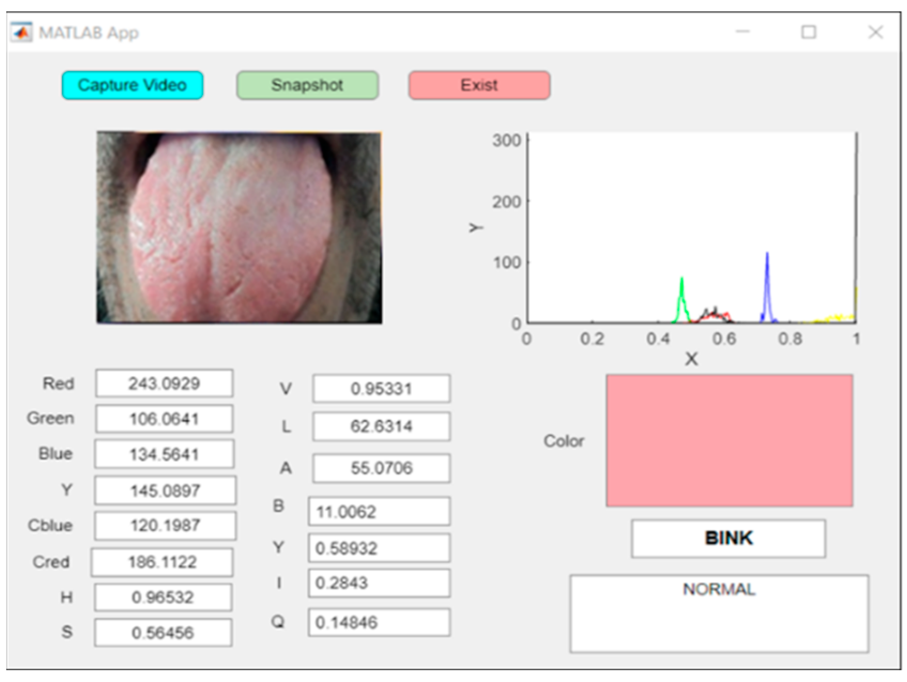Focus the Cblue value field
Viewport: 907px width, 682px height.
165,525
